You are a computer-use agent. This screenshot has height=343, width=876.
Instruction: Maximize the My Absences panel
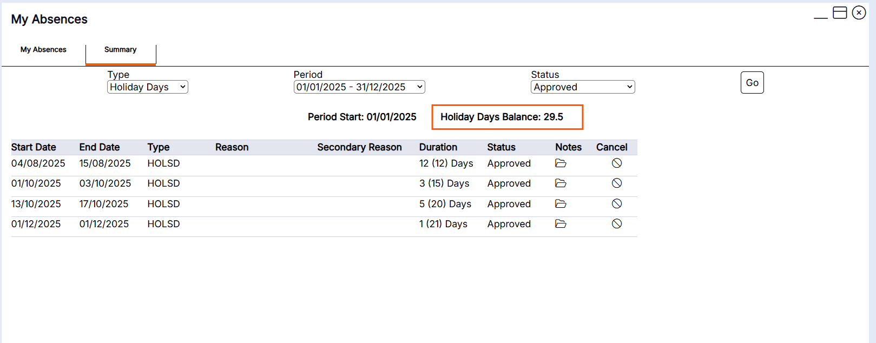[840, 12]
